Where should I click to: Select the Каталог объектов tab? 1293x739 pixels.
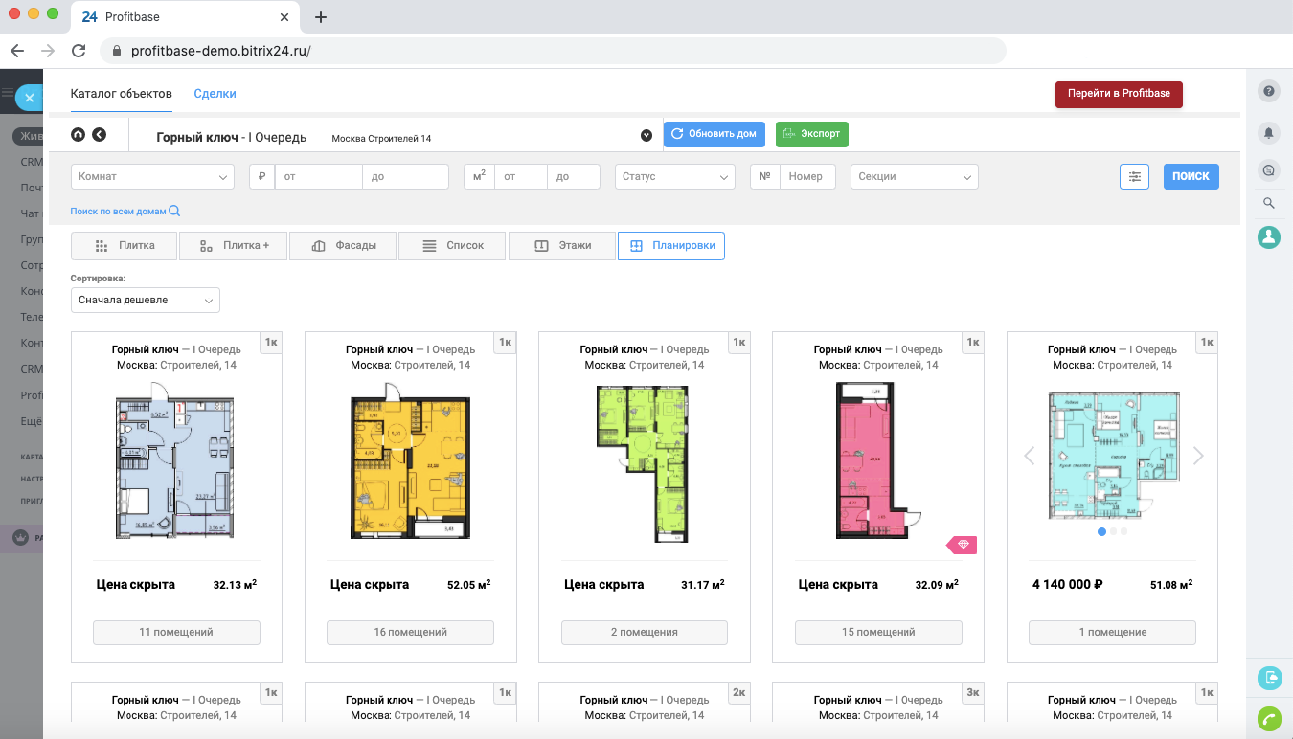coord(122,94)
